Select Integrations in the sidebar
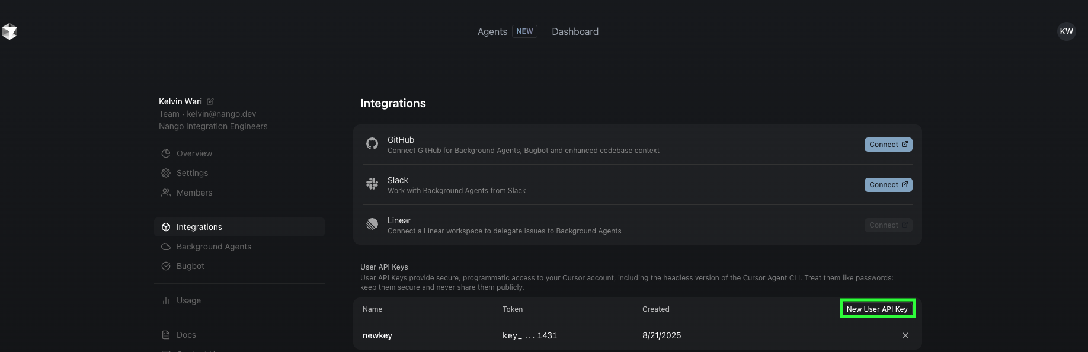The height and width of the screenshot is (352, 1088). pos(199,227)
